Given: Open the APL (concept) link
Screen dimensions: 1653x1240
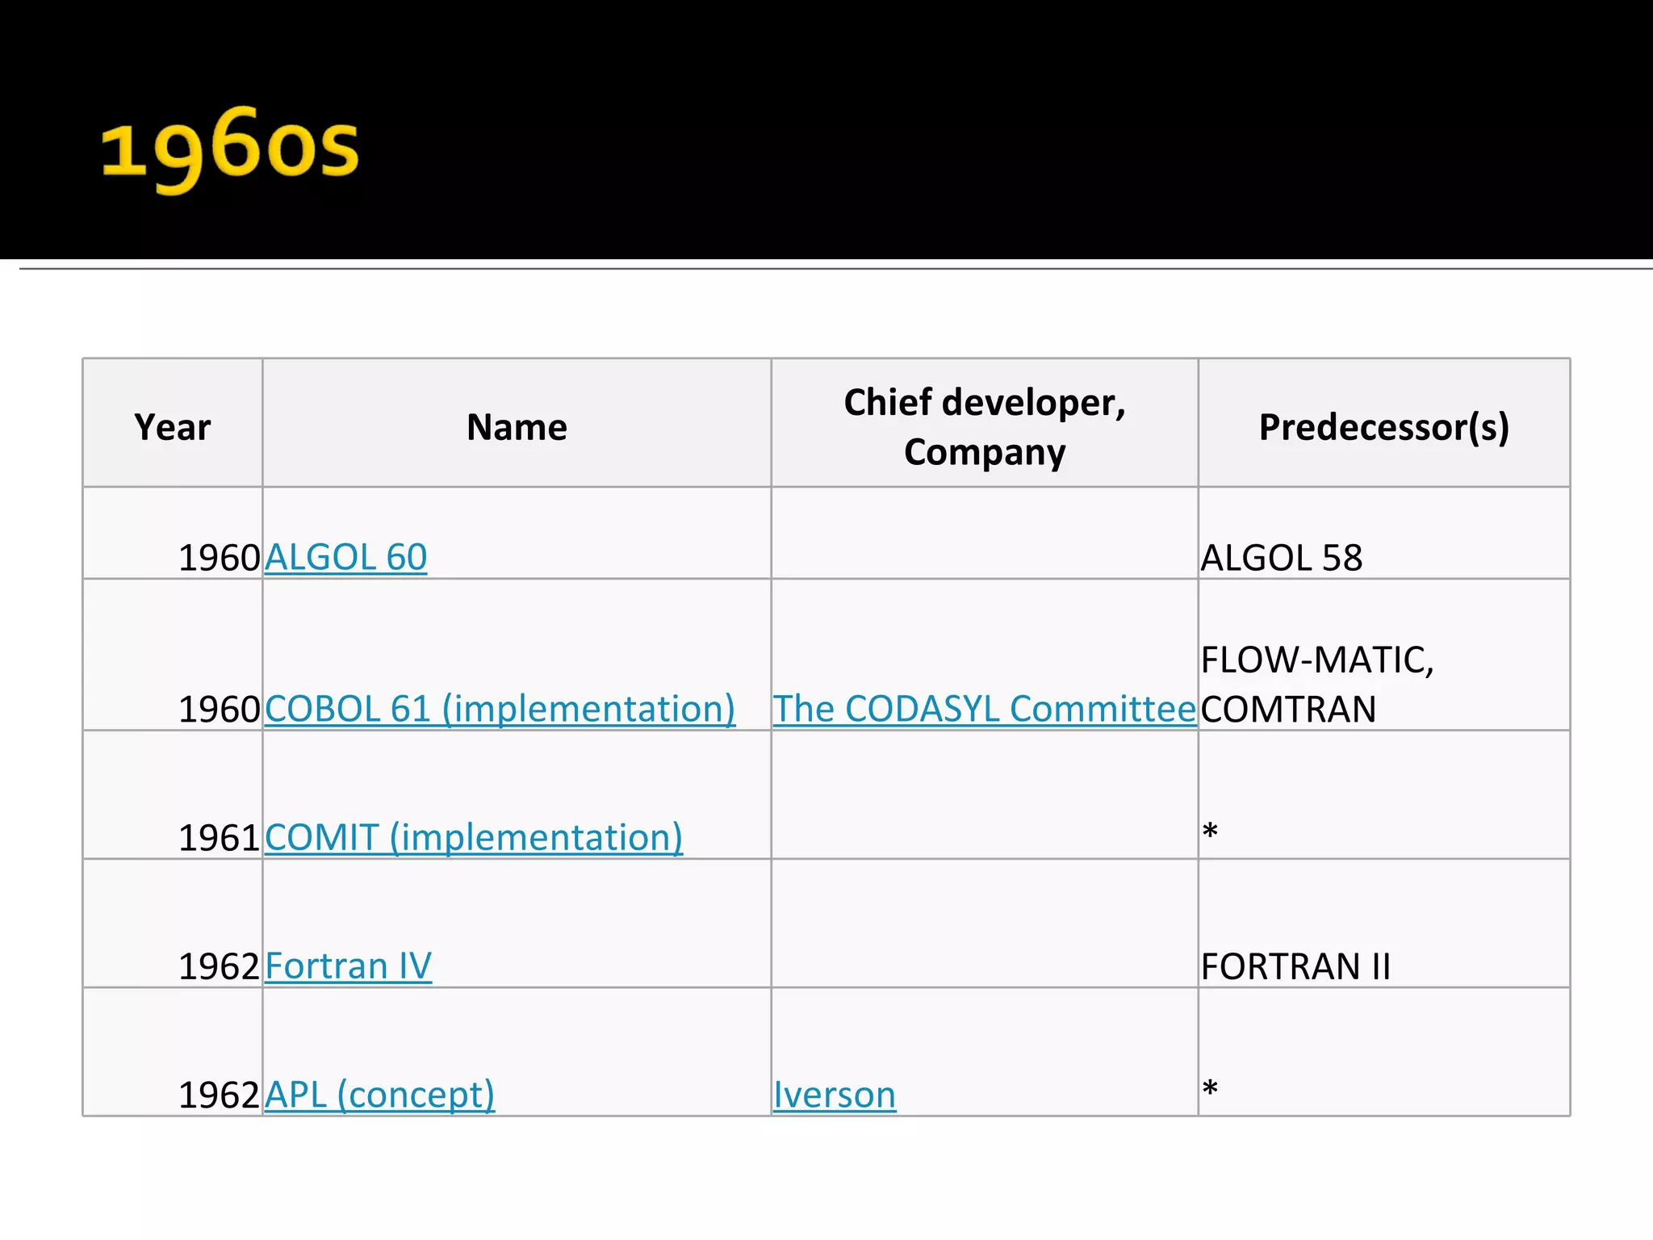Looking at the screenshot, I should [x=379, y=1094].
